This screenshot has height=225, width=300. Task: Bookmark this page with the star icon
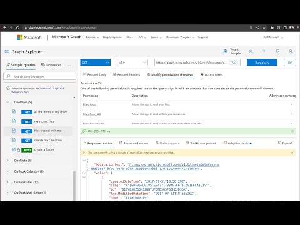(x=264, y=27)
